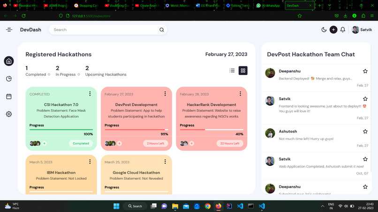Open Deepanshu's avatar in the first chat message
This screenshot has height=212, width=378.
click(x=270, y=73)
